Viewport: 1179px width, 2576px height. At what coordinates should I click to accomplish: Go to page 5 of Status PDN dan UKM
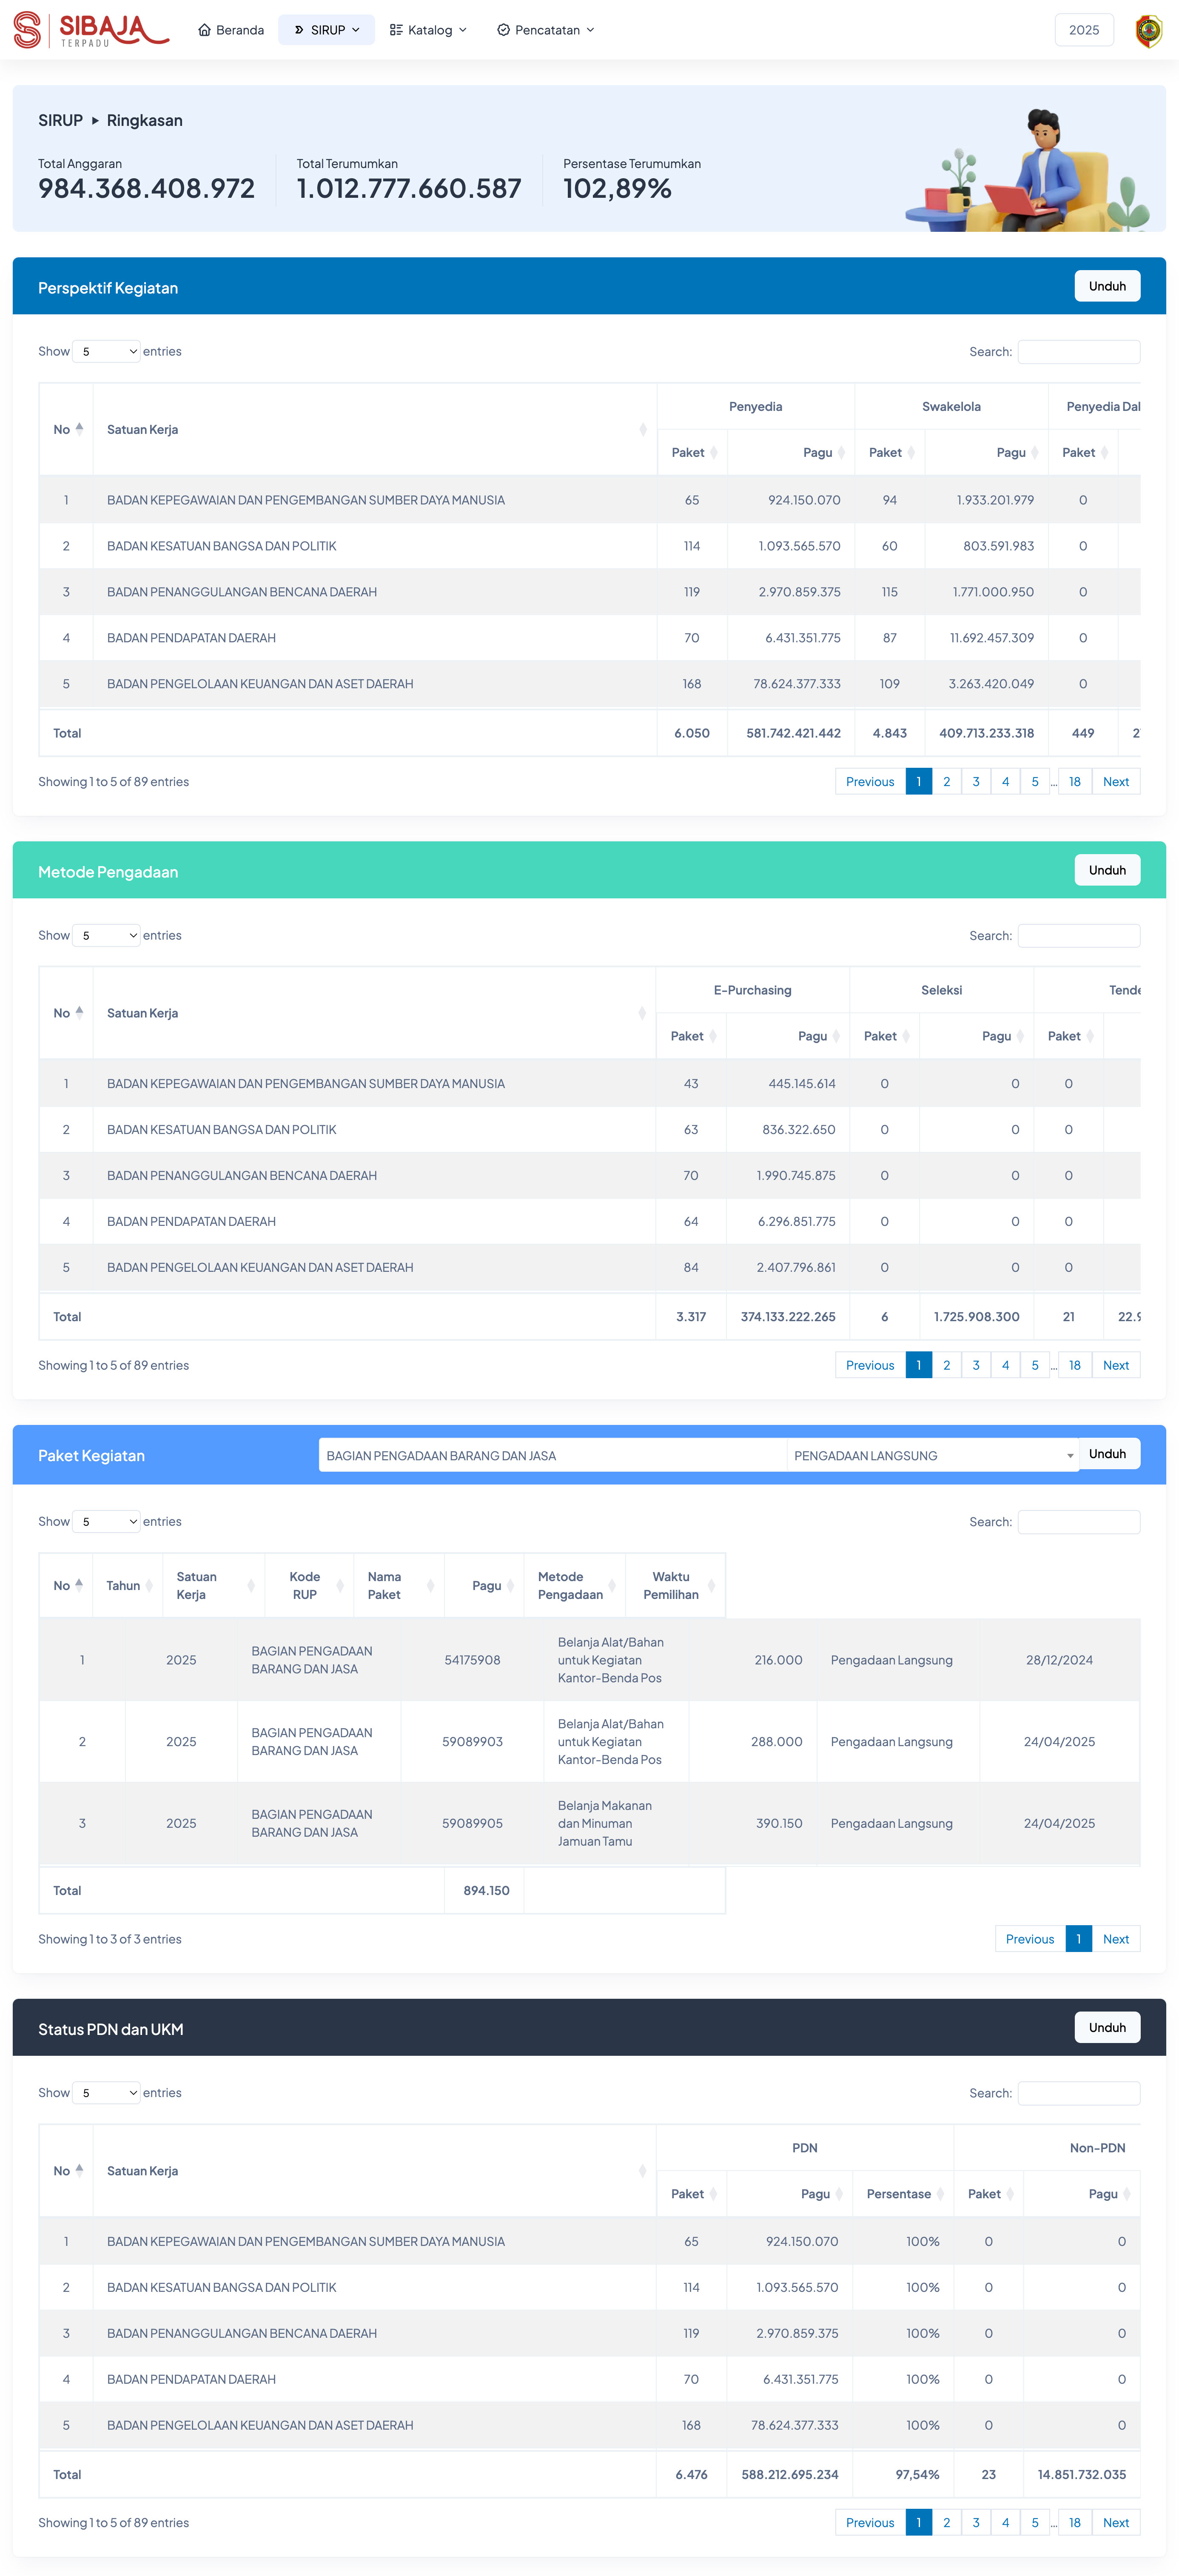coord(1035,2523)
